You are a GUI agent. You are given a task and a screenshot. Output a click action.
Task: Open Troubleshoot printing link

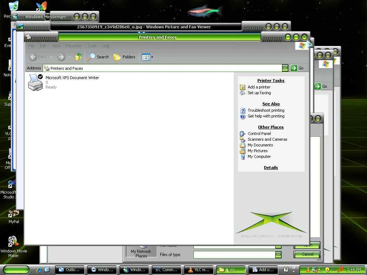coord(266,110)
